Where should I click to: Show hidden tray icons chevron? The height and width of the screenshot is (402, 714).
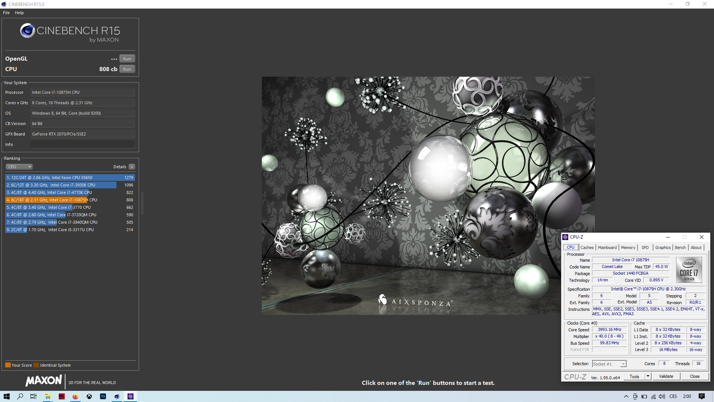pos(626,396)
